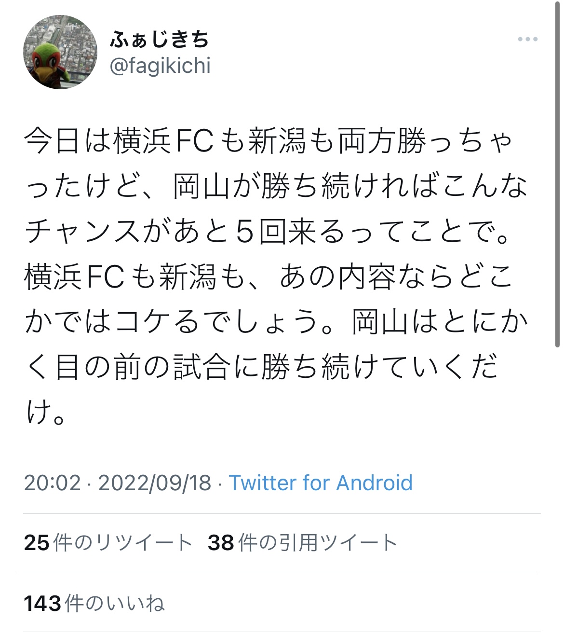Open the three-dot more options menu

pyautogui.click(x=527, y=40)
